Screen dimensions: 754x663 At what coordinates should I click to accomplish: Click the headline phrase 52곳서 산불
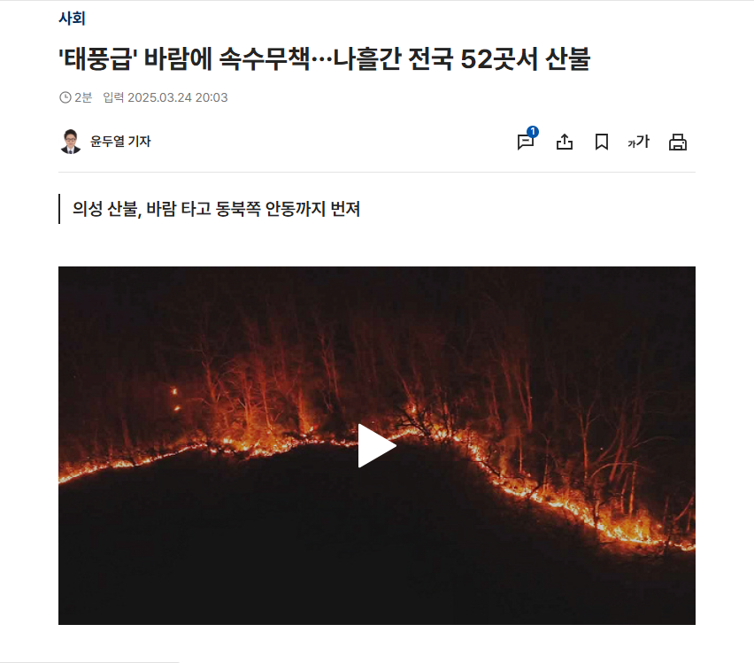pyautogui.click(x=525, y=59)
